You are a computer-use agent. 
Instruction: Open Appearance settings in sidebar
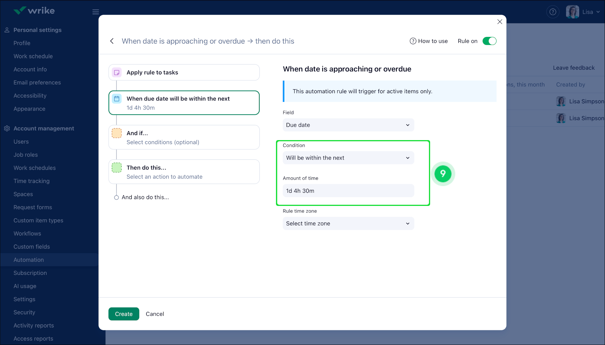(x=29, y=109)
